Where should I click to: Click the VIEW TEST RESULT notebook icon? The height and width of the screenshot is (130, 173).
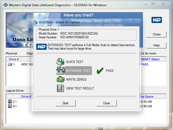pos(60,88)
